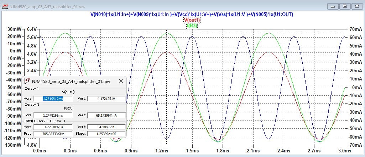
Task: Click the blue power expression trace label
Action: [x=192, y=14]
